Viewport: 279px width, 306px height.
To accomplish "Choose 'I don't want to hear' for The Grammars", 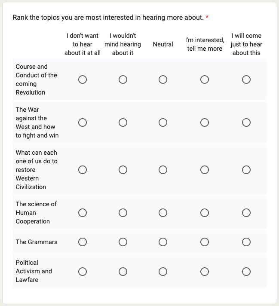I will click(83, 242).
